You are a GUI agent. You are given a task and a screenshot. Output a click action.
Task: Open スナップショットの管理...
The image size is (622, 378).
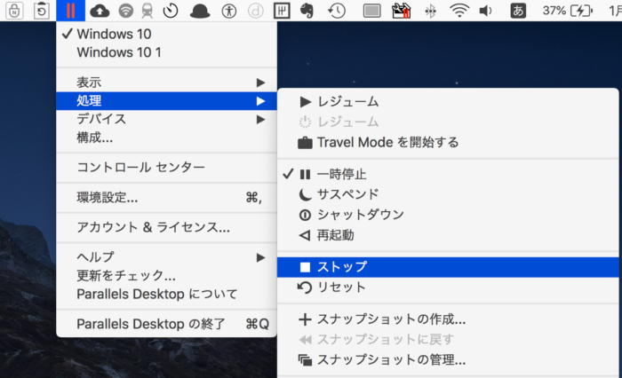click(x=448, y=359)
